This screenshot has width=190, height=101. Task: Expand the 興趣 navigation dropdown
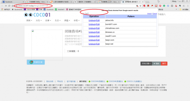click(67, 21)
